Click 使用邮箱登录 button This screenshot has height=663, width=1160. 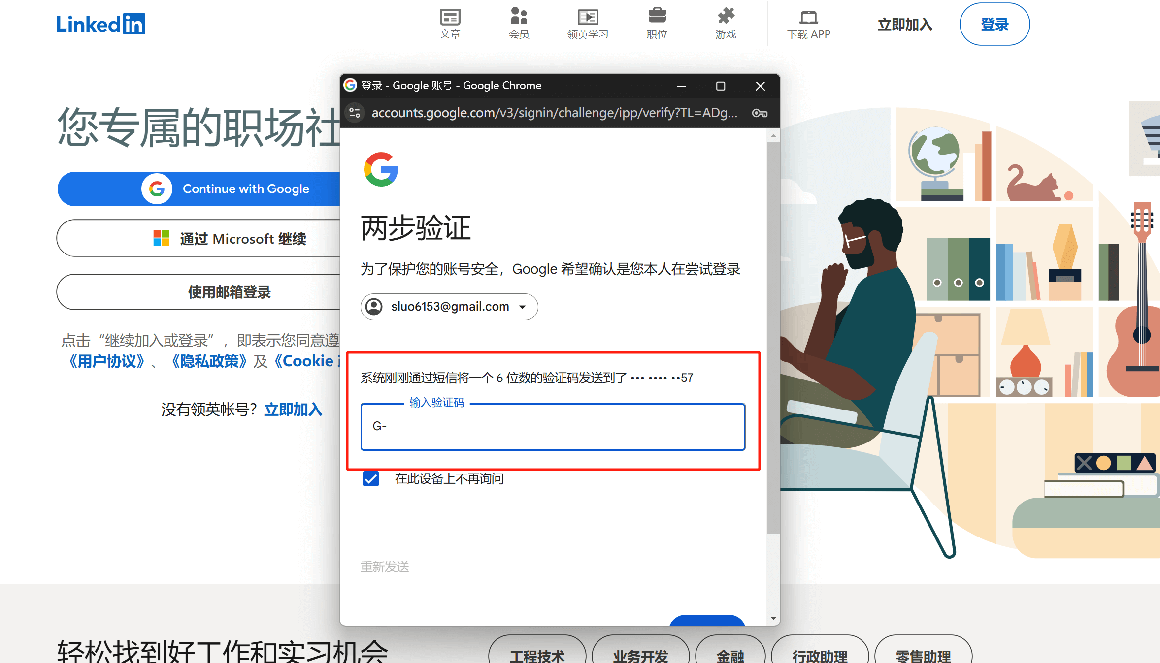tap(199, 292)
